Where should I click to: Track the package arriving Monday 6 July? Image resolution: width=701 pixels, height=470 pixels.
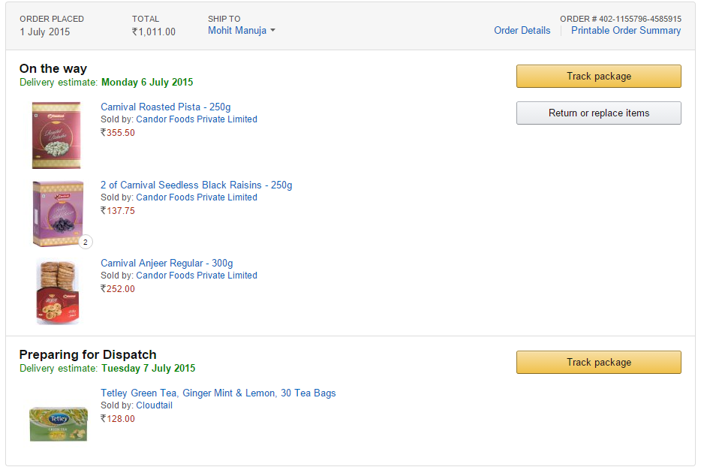(x=598, y=76)
